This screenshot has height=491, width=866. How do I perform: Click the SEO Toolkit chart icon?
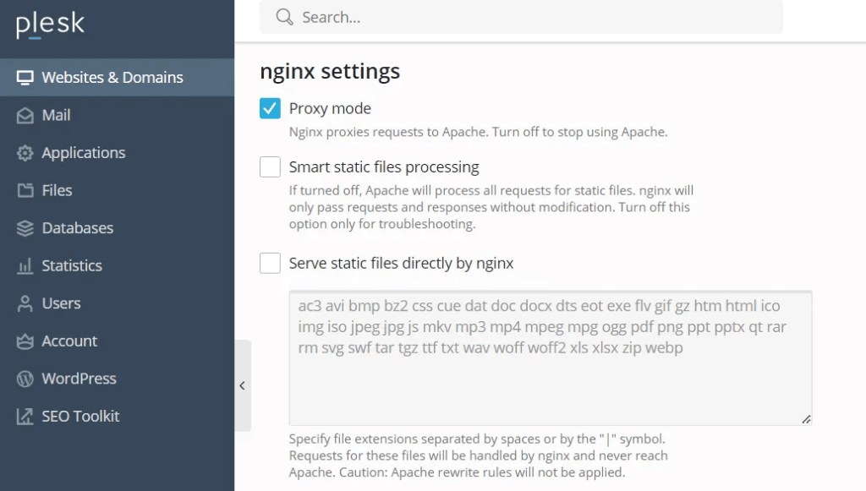click(x=25, y=417)
